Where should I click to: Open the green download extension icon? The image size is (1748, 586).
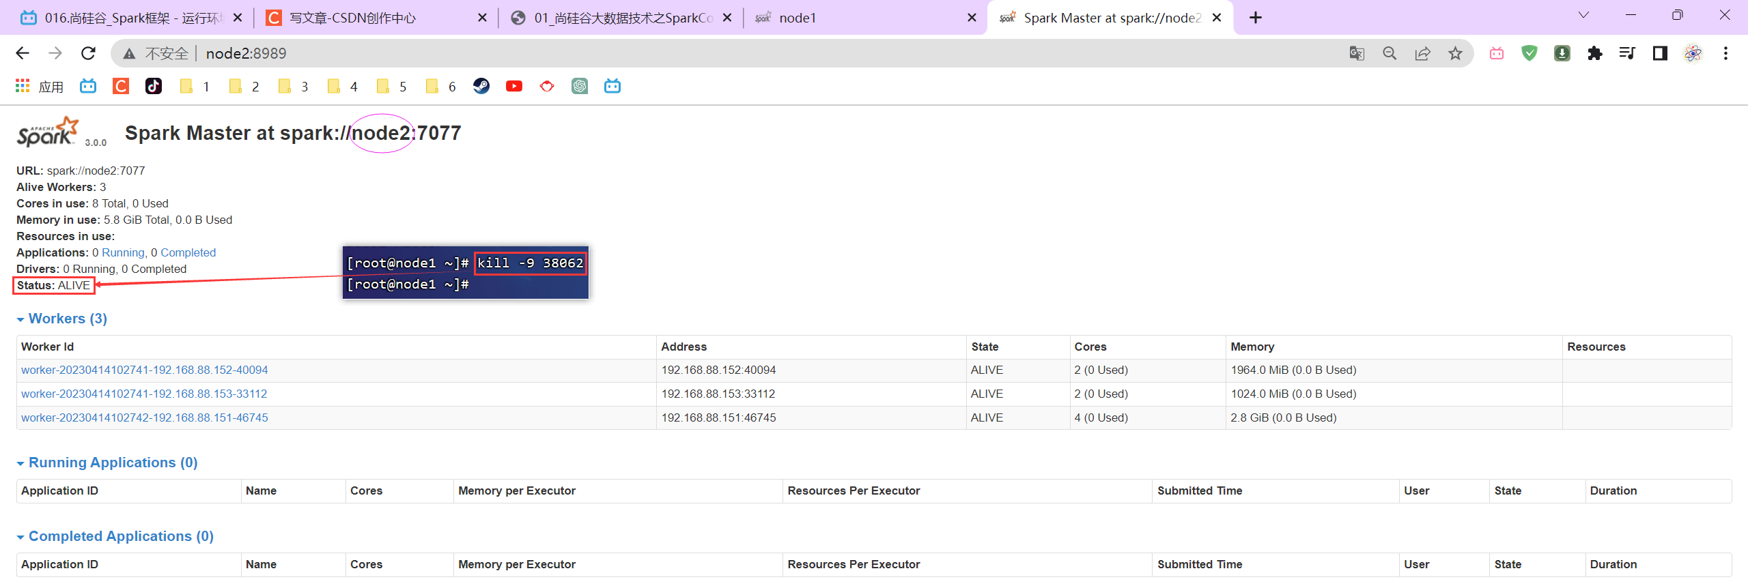click(1562, 53)
